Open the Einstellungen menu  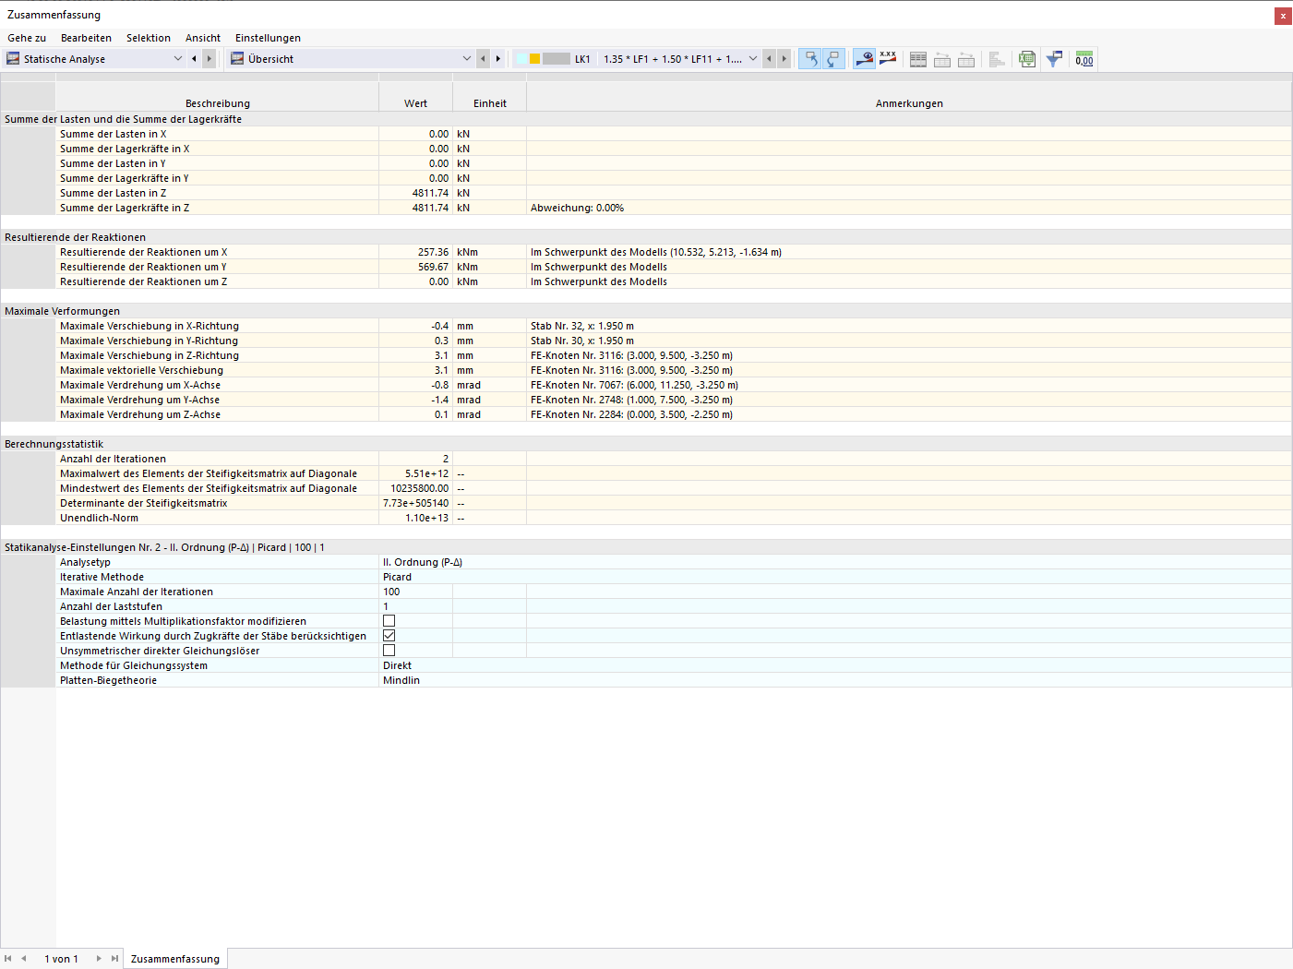pos(268,38)
